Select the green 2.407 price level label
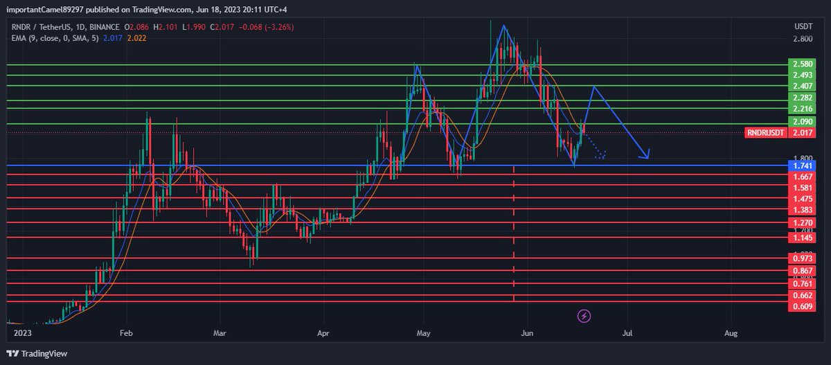The width and height of the screenshot is (831, 365). point(803,86)
